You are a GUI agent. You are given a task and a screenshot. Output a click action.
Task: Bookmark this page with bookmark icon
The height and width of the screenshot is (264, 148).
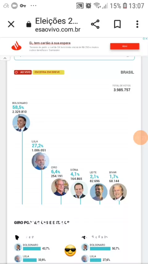pyautogui.click(x=117, y=24)
